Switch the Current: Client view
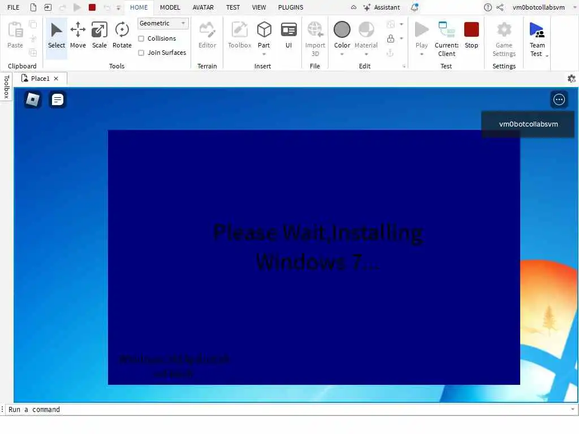Image resolution: width=579 pixels, height=434 pixels. [x=447, y=39]
